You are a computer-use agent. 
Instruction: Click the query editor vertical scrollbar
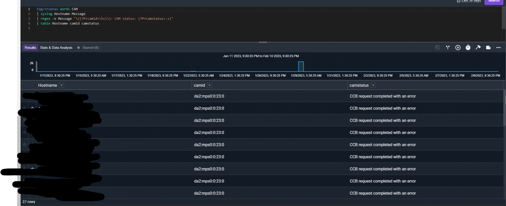(504, 18)
